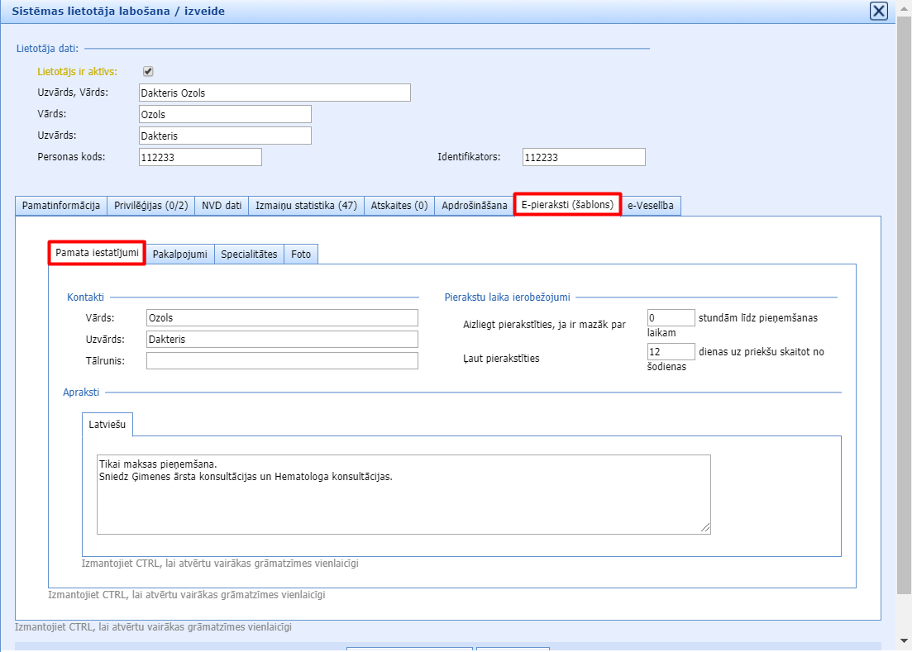This screenshot has height=652, width=912.
Task: Toggle the 'Lietotājs ir aktīvs' checkbox
Action: pos(148,71)
